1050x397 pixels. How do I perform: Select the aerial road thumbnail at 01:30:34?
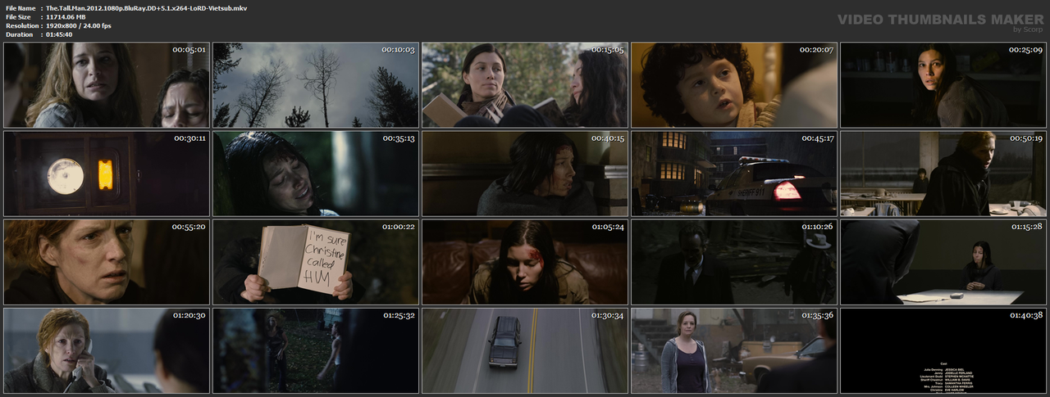[525, 350]
